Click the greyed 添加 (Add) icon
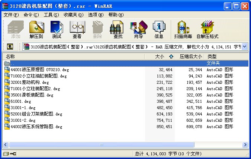The image size is (251, 159). point(16,30)
